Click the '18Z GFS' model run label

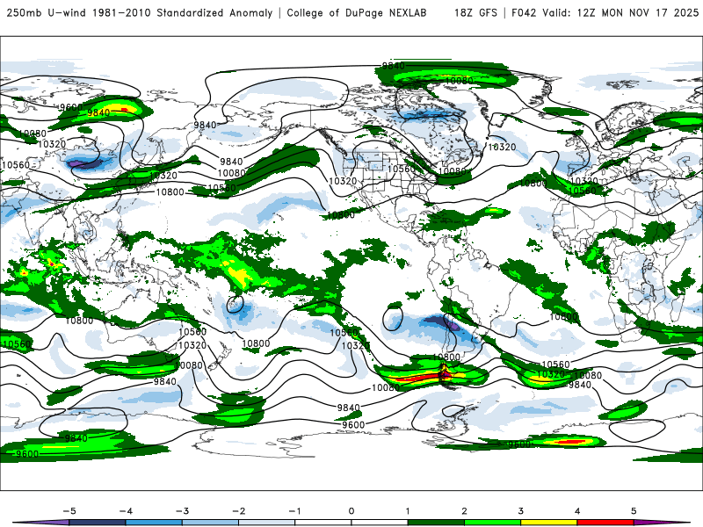pos(475,13)
